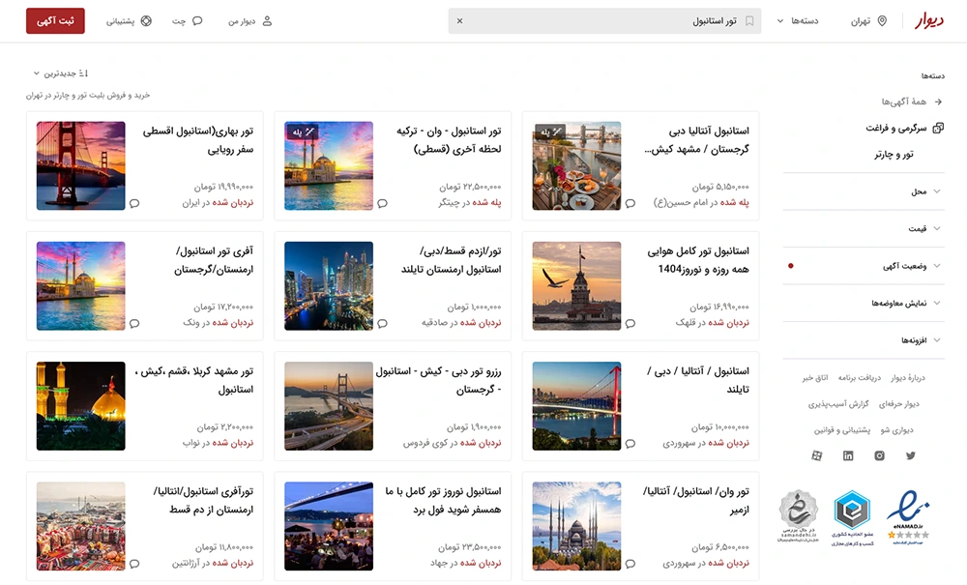Screen dimensions: 967x585
Task: Expand the price (قیمت) filter
Action: [864, 229]
